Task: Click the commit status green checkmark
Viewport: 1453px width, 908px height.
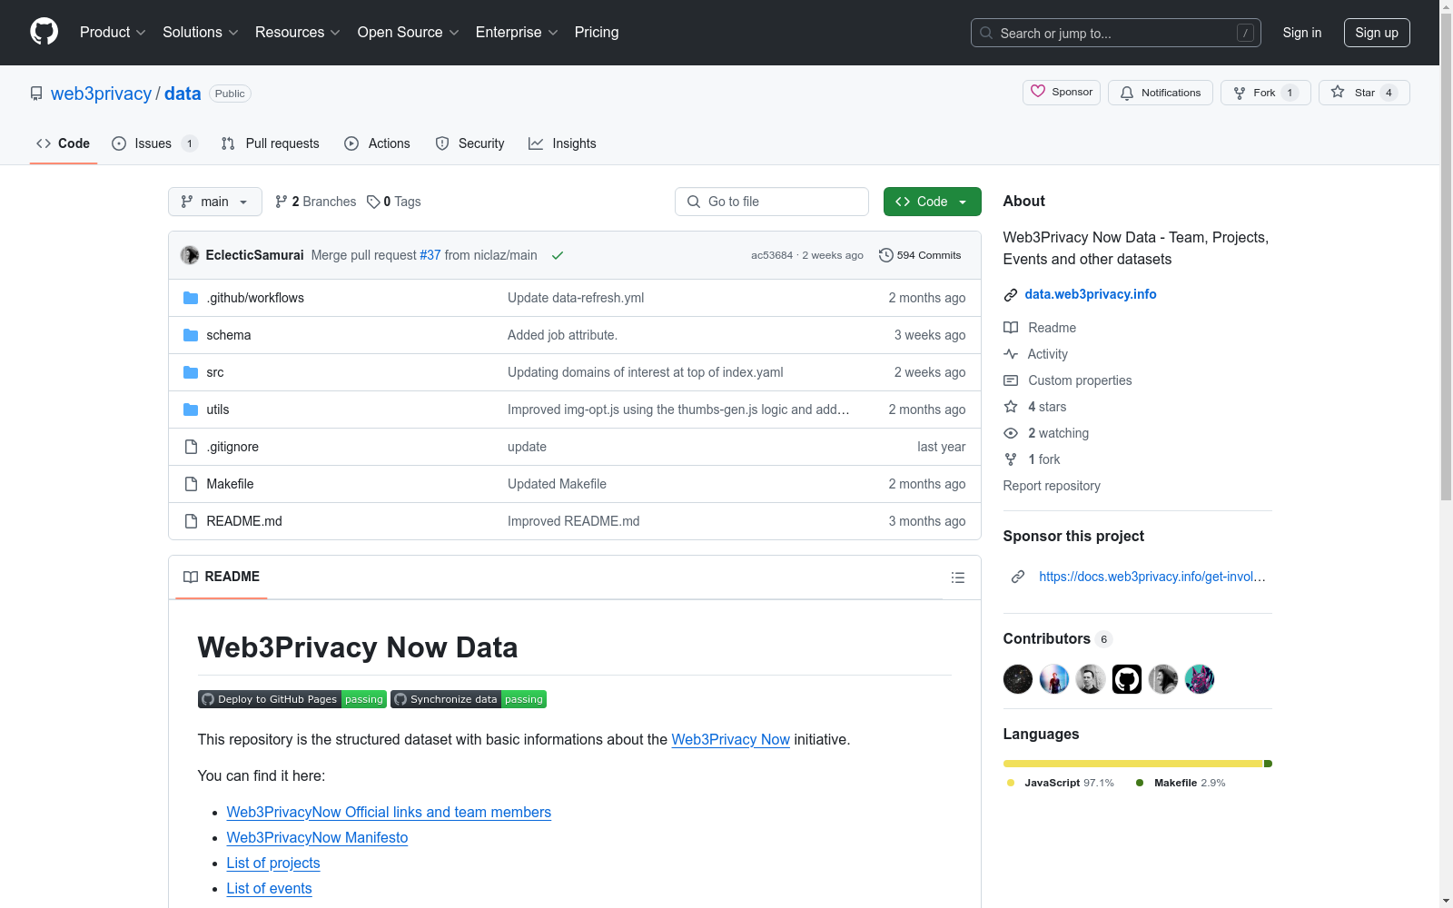Action: [558, 255]
